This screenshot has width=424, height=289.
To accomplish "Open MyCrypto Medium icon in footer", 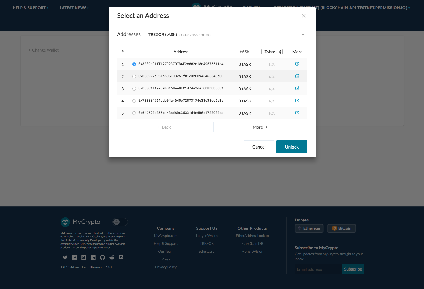I will (84, 258).
